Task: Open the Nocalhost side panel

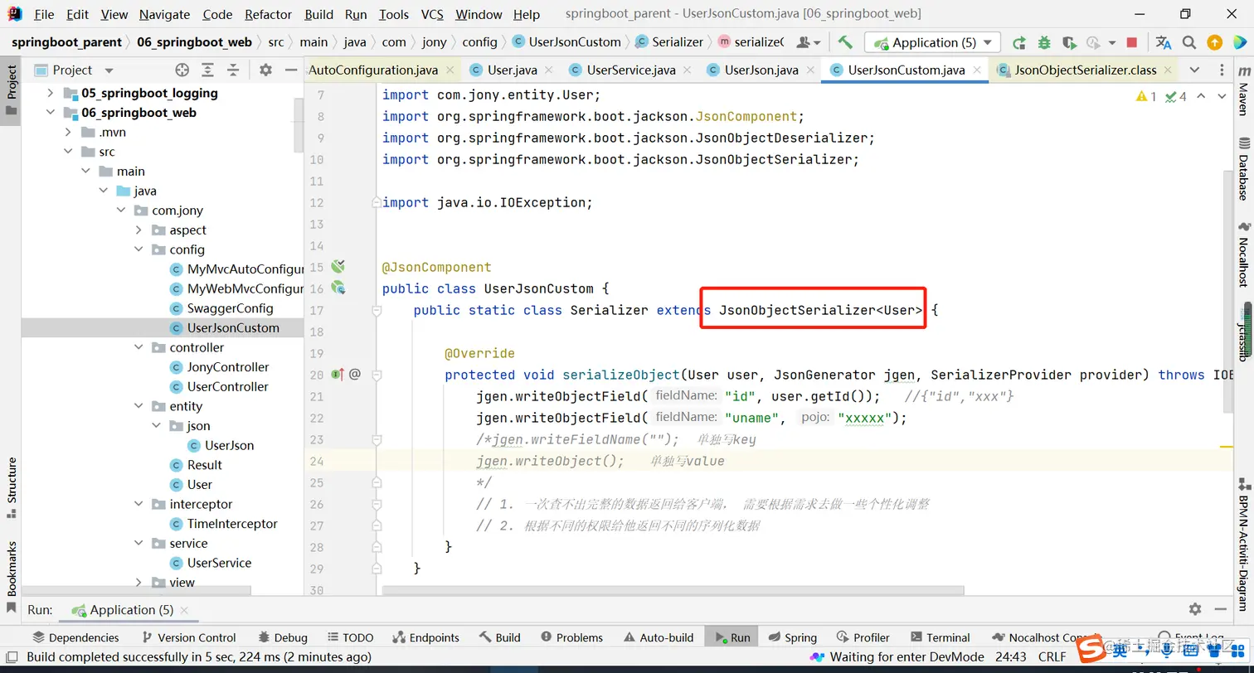Action: pos(1243,255)
